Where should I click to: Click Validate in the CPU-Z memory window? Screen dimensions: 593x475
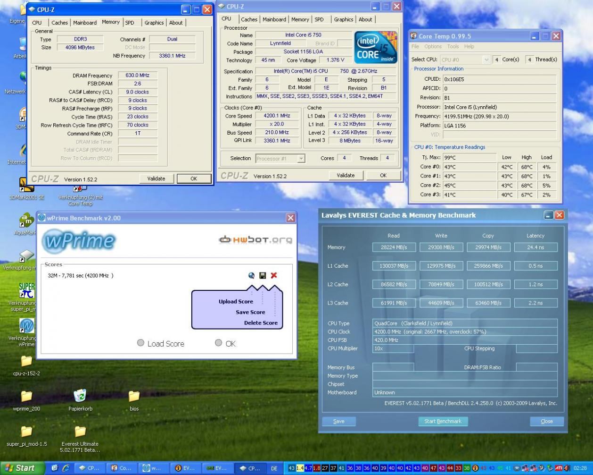coord(156,178)
